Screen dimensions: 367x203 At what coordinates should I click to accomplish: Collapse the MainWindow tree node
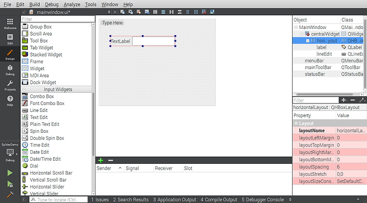(x=296, y=27)
